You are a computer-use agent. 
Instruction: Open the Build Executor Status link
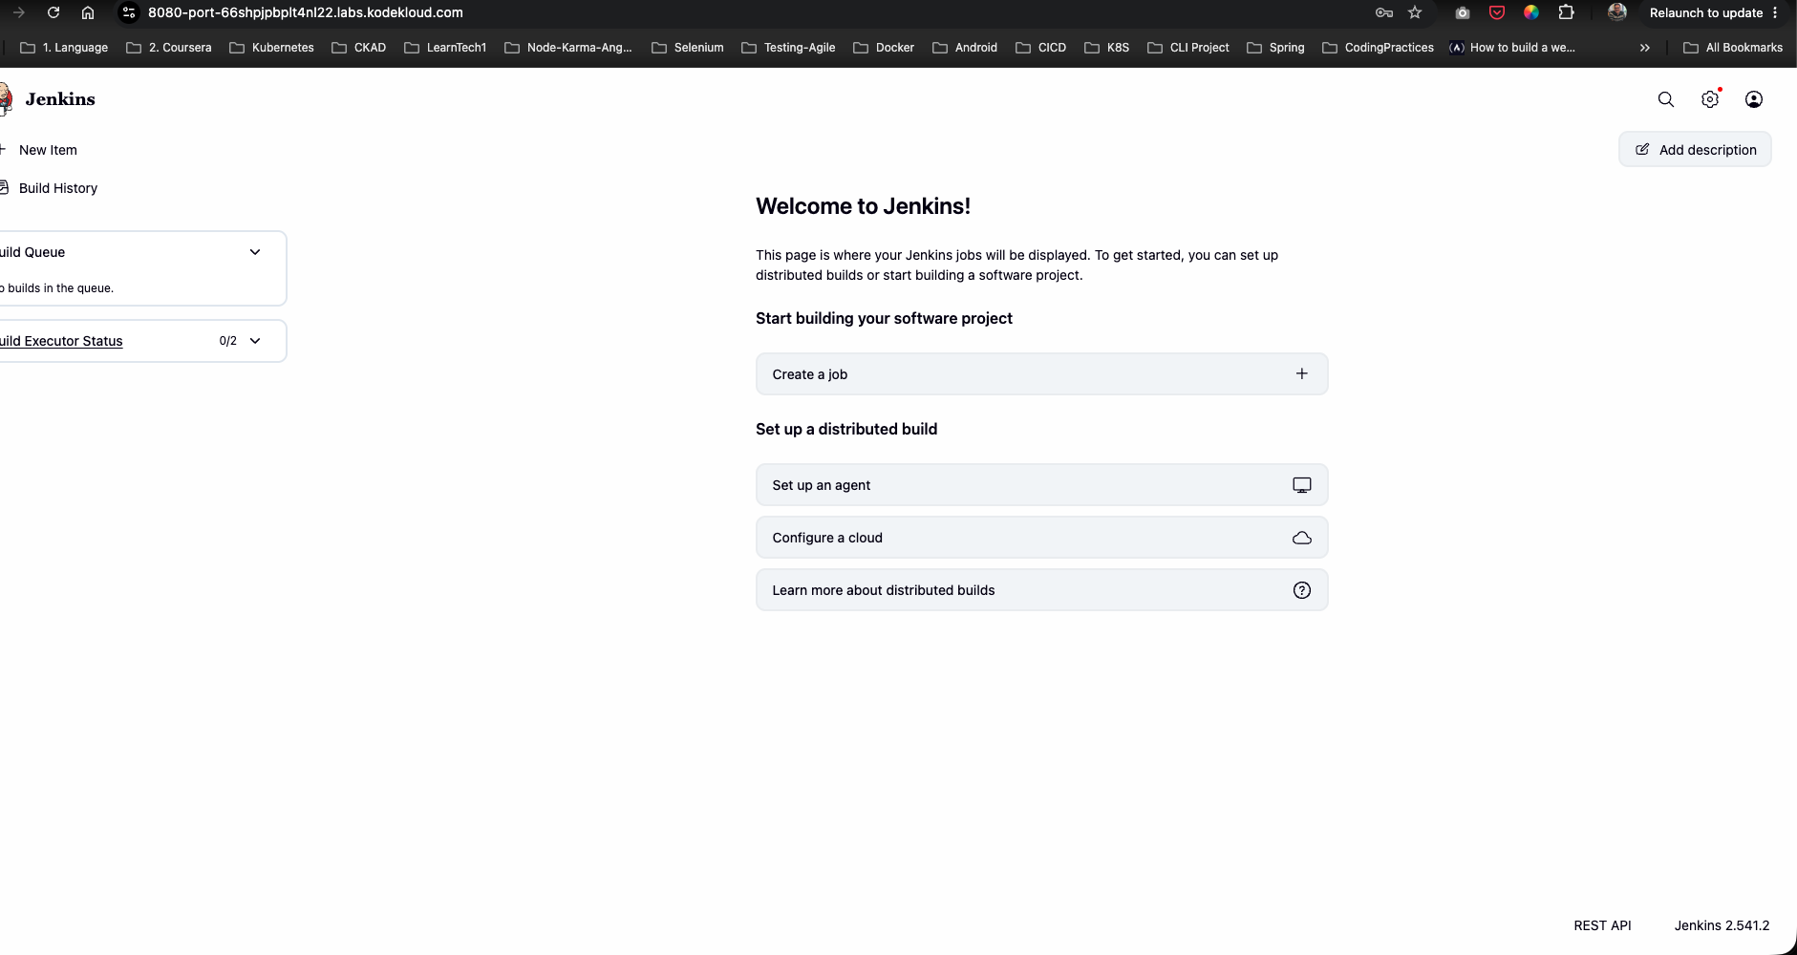point(61,341)
